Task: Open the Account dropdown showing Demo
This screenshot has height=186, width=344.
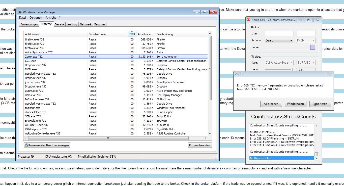Action: [x=279, y=40]
